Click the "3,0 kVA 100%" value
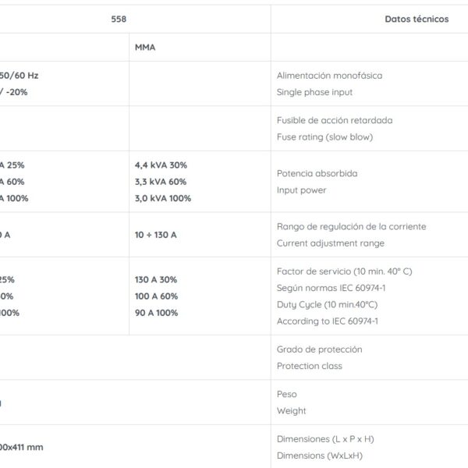 [x=163, y=198]
